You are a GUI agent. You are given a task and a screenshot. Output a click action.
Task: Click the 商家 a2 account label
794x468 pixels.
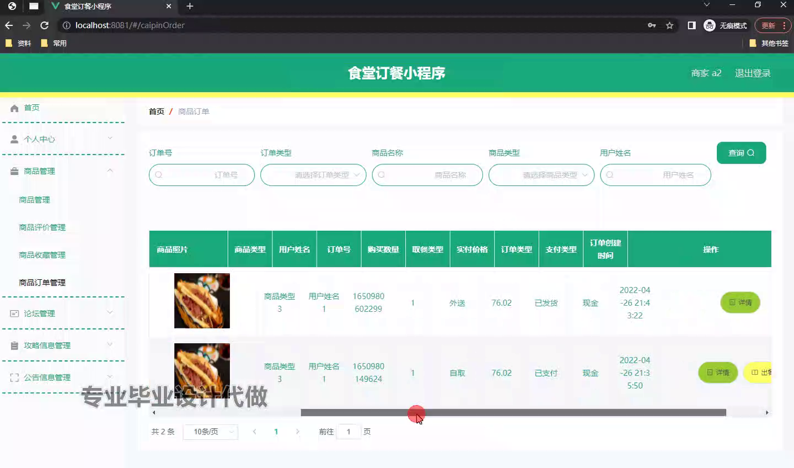pyautogui.click(x=706, y=73)
